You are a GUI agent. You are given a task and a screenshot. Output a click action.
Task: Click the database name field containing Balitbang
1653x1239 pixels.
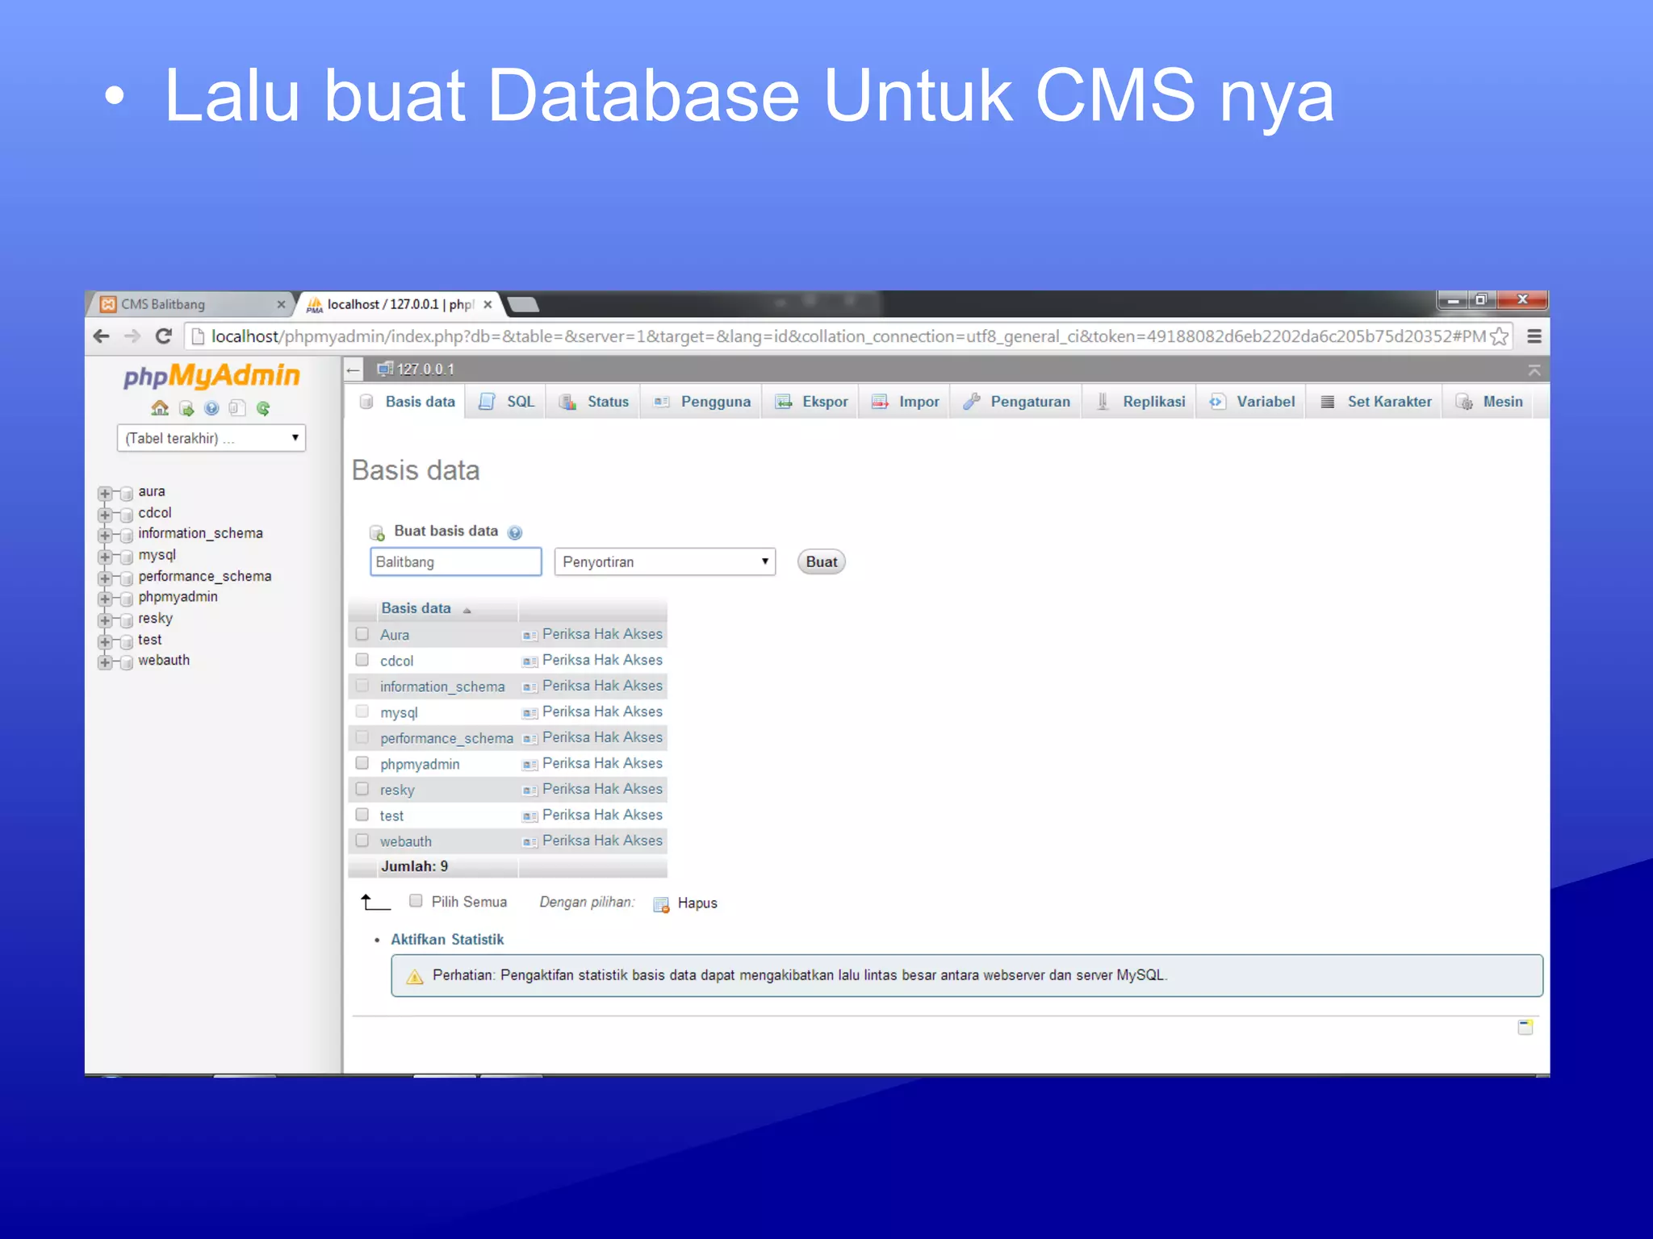[455, 561]
